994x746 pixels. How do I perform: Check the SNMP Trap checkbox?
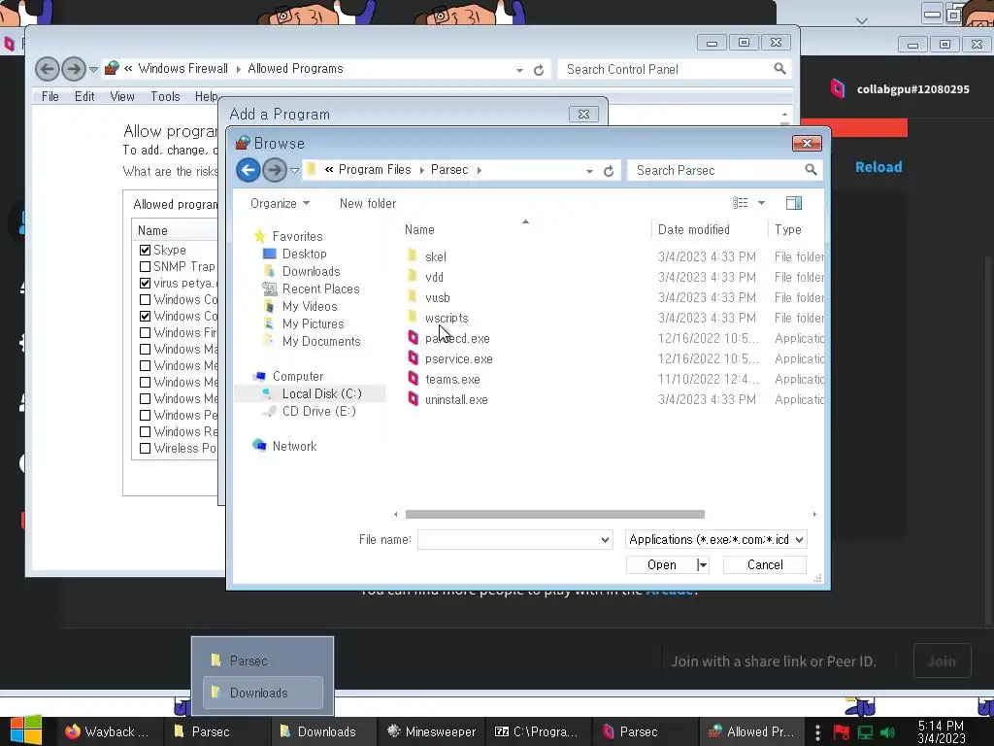(146, 266)
